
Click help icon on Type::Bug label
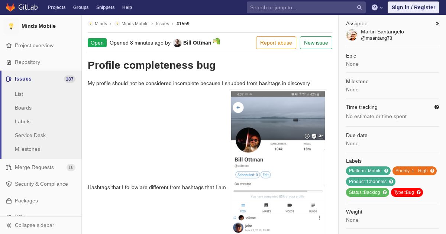tap(418, 192)
